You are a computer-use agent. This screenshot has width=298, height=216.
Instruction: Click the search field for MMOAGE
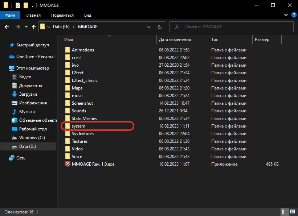pos(232,27)
